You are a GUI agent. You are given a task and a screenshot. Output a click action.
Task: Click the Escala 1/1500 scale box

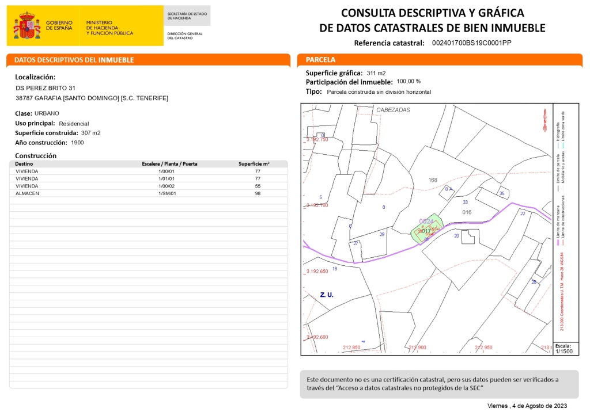tap(563, 349)
